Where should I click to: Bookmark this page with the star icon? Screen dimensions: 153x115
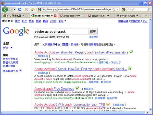[114, 9]
